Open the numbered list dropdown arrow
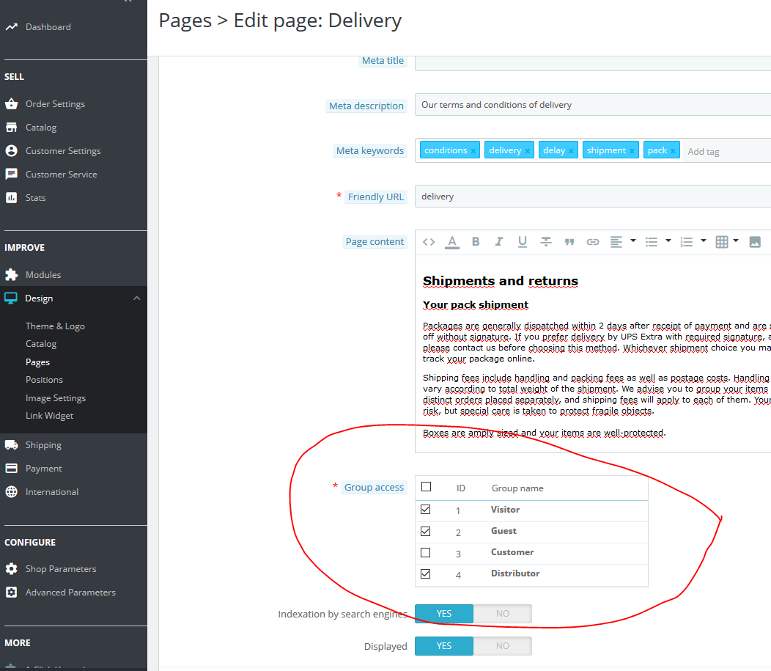This screenshot has height=671, width=771. (x=704, y=241)
